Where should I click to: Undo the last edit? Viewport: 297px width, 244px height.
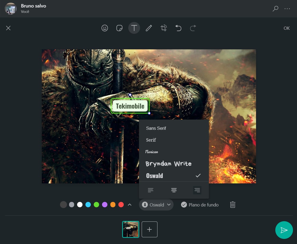tap(178, 28)
